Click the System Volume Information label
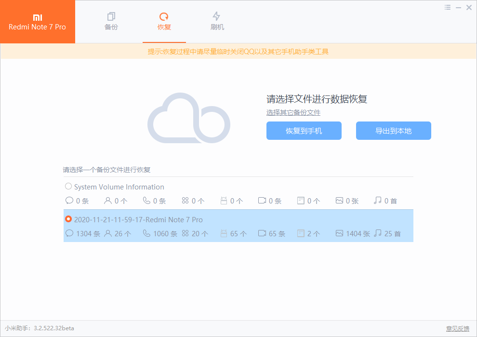The height and width of the screenshot is (337, 477). [x=119, y=187]
